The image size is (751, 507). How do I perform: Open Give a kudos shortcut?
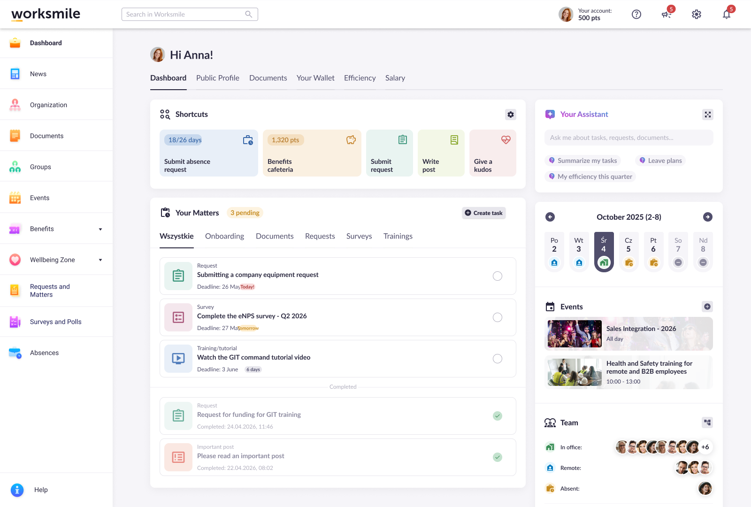pos(493,153)
